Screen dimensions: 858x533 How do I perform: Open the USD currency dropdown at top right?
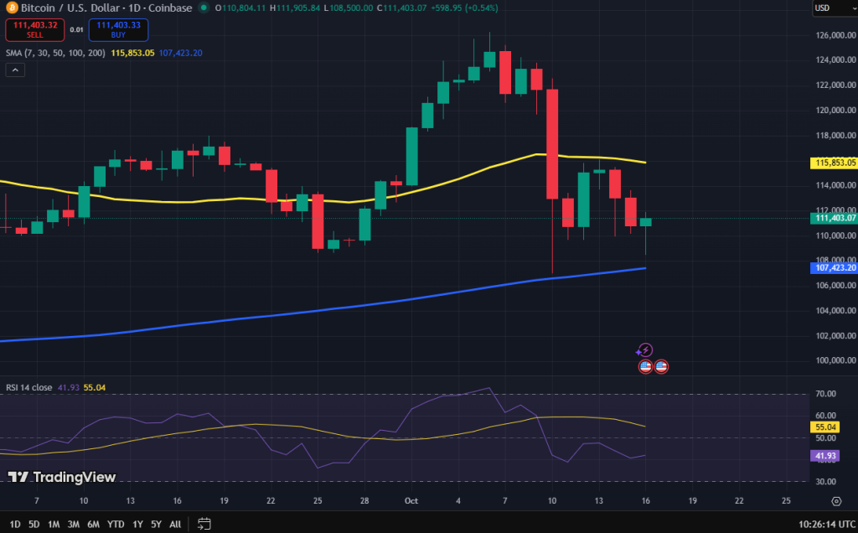(836, 8)
